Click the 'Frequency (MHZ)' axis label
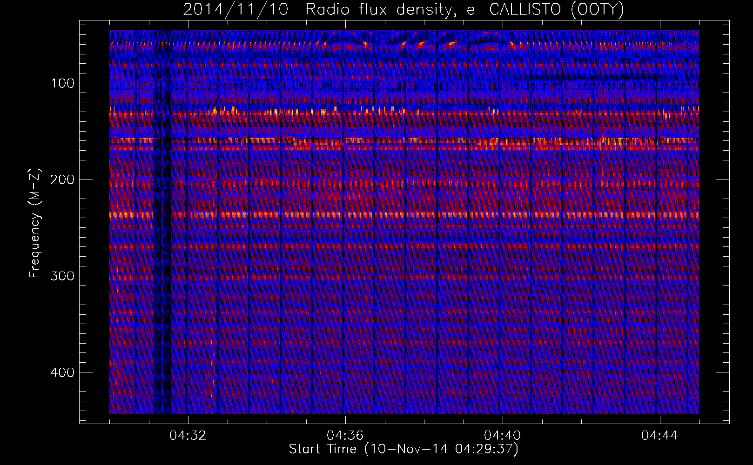This screenshot has width=753, height=465. pos(35,223)
